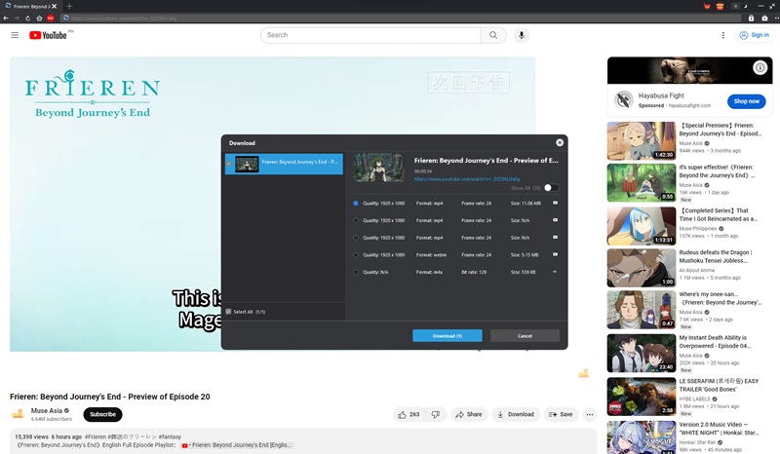Click the video thumbnail in dialog header
Viewport: 780px width, 454px height.
coord(378,168)
